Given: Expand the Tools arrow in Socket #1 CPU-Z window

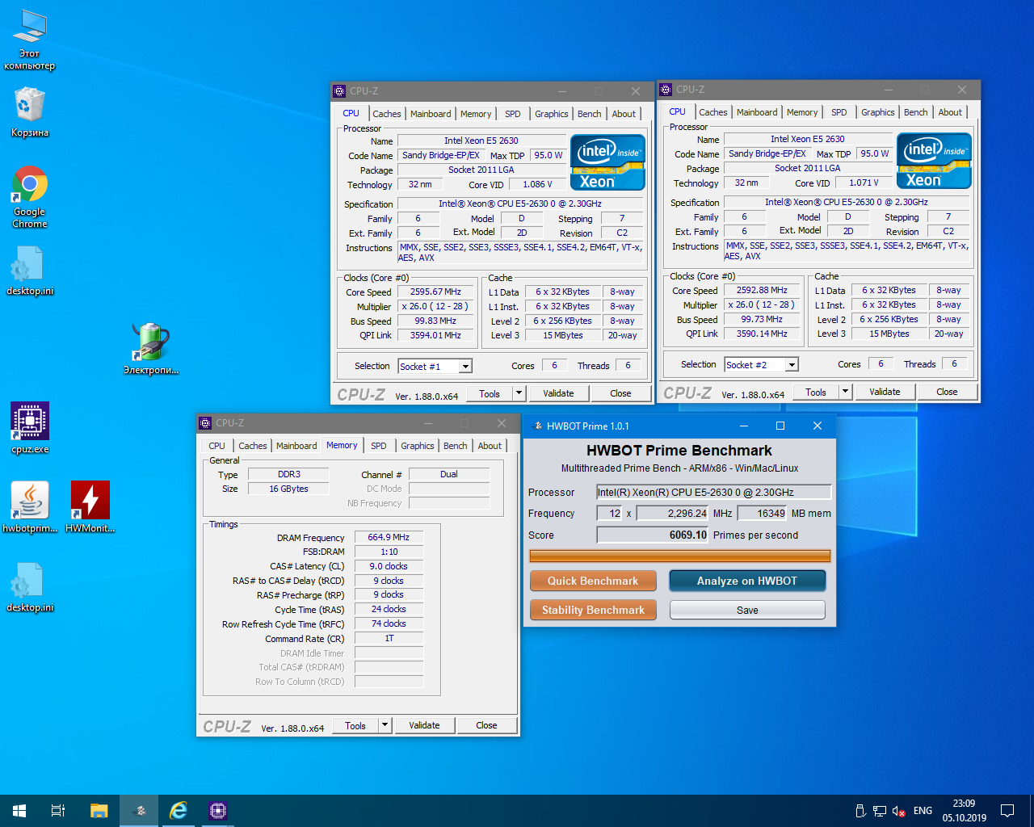Looking at the screenshot, I should pos(519,393).
